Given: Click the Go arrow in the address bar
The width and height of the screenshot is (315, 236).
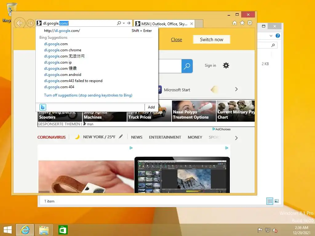Looking at the screenshot, I should click(x=129, y=23).
